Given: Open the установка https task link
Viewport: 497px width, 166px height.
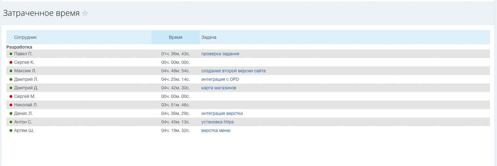Looking at the screenshot, I should (218, 122).
